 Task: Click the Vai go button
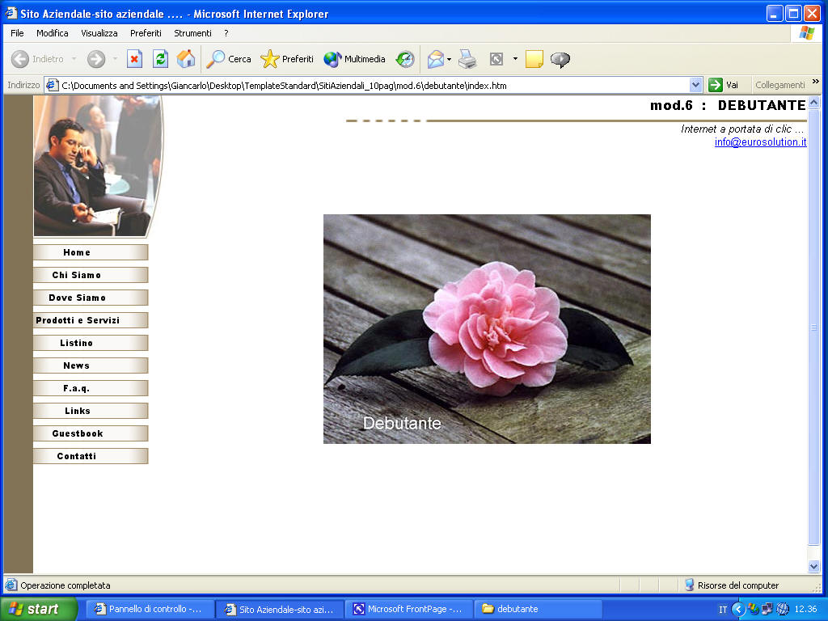click(x=724, y=85)
